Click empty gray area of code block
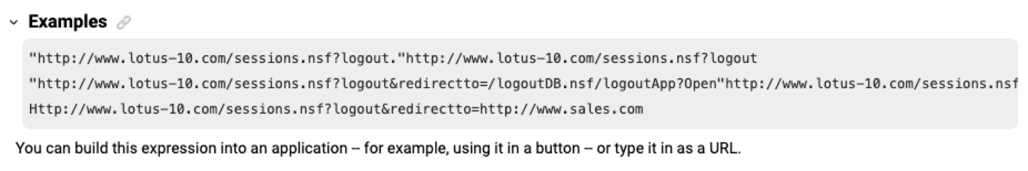 click(838, 109)
